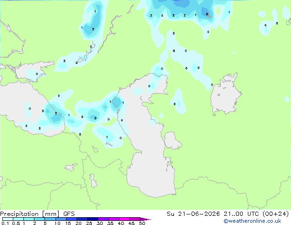Viewport: 291px width, 225px height.
Task: Click the 2–5 mm legend color swatch
Action: [x=39, y=219]
